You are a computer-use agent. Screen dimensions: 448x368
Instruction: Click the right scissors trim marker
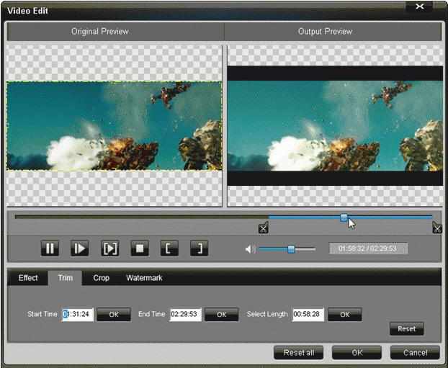click(x=437, y=228)
